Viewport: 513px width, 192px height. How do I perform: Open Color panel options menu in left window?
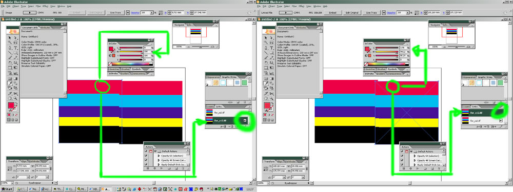click(152, 44)
